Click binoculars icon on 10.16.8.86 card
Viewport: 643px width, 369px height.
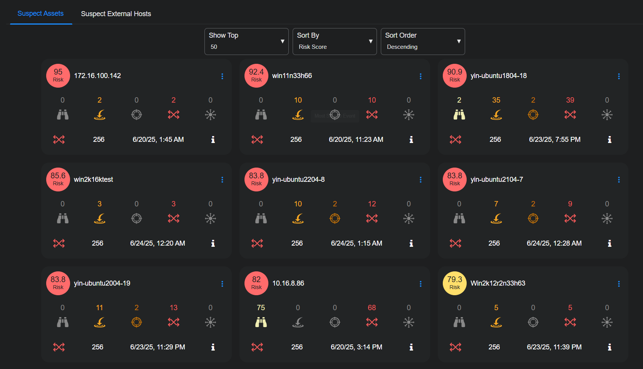tap(261, 322)
